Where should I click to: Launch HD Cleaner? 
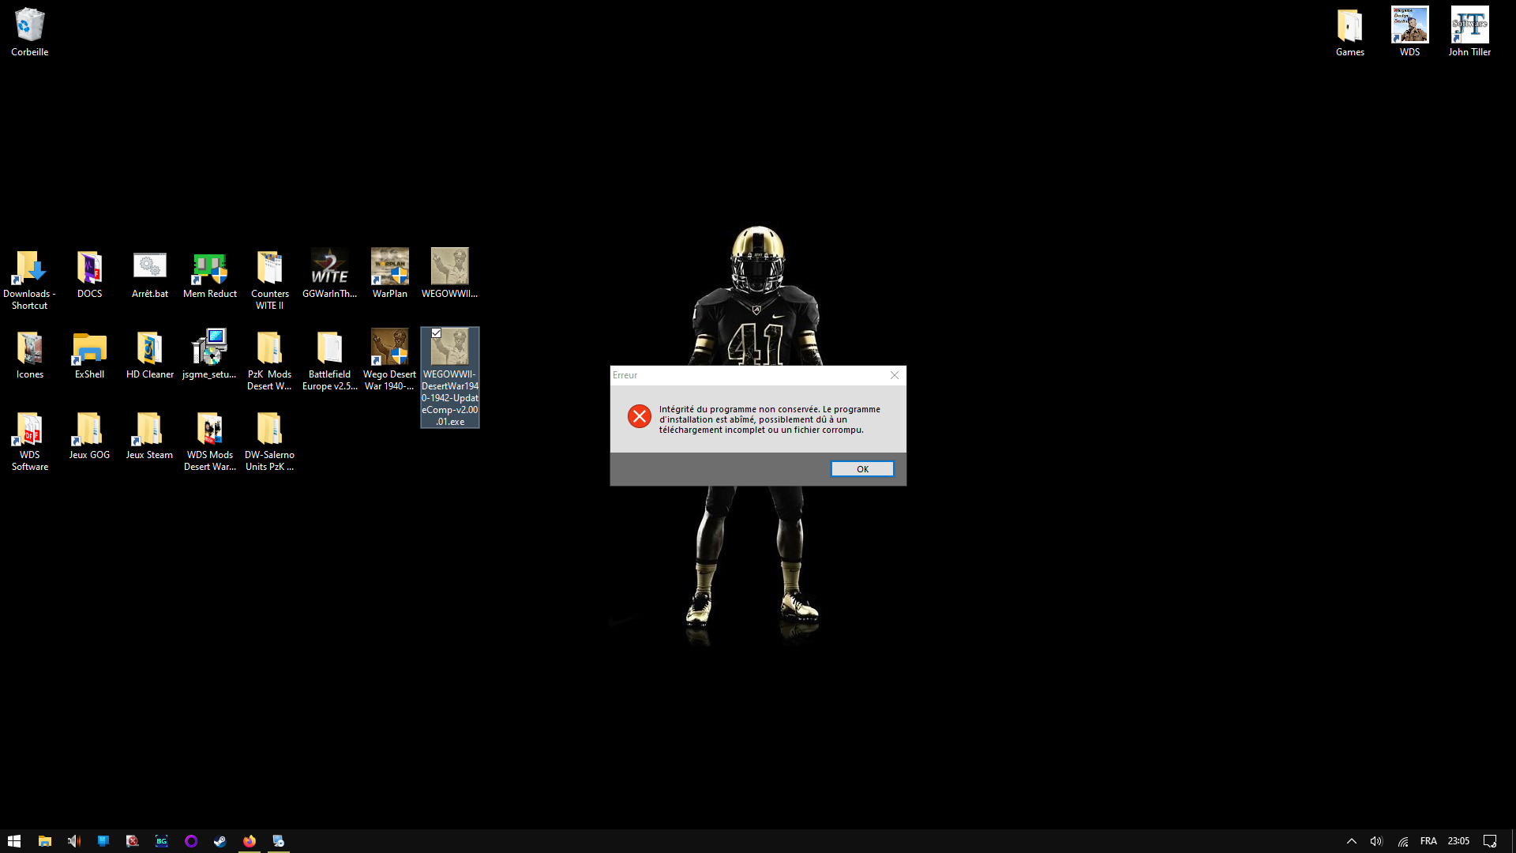pyautogui.click(x=149, y=355)
